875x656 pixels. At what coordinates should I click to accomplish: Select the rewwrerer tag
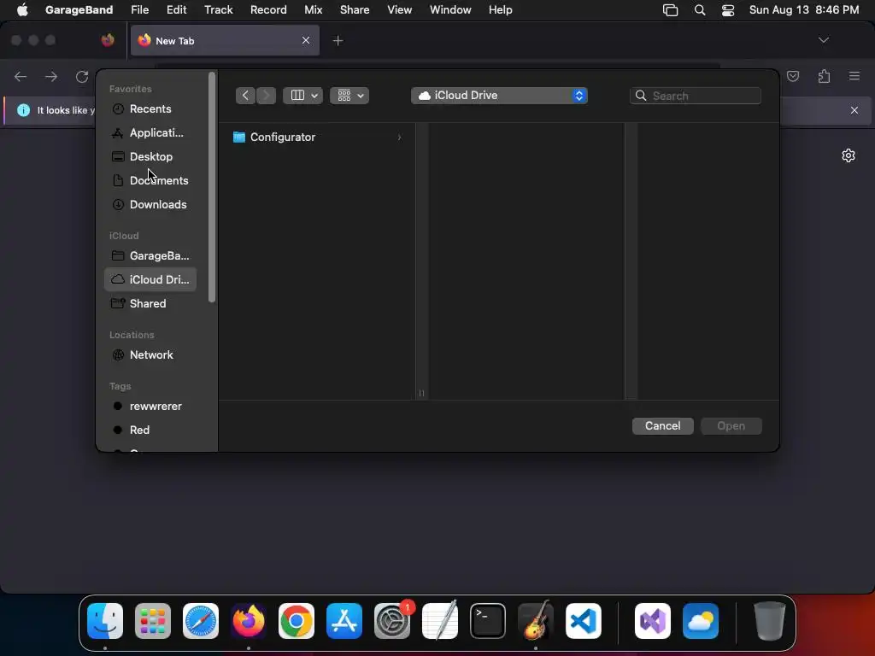click(x=150, y=407)
